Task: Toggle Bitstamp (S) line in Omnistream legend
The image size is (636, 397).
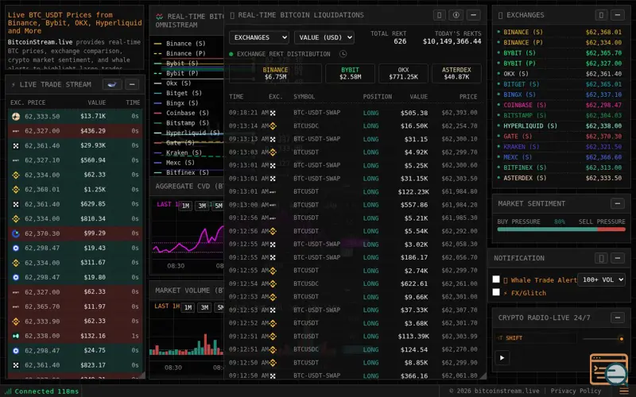Action: [182, 123]
